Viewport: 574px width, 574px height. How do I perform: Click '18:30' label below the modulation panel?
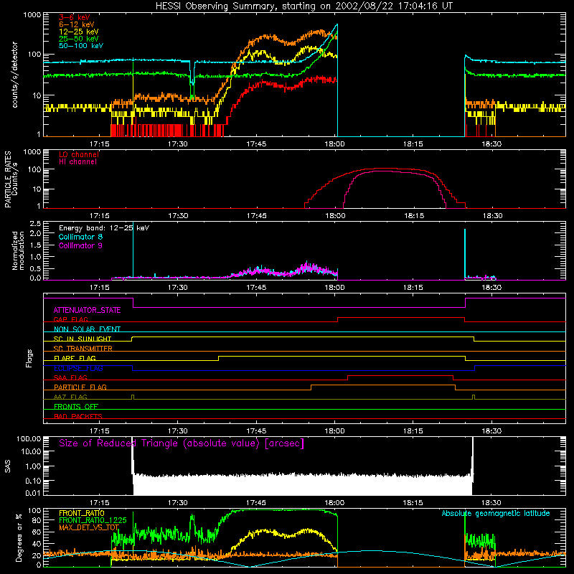coord(491,288)
